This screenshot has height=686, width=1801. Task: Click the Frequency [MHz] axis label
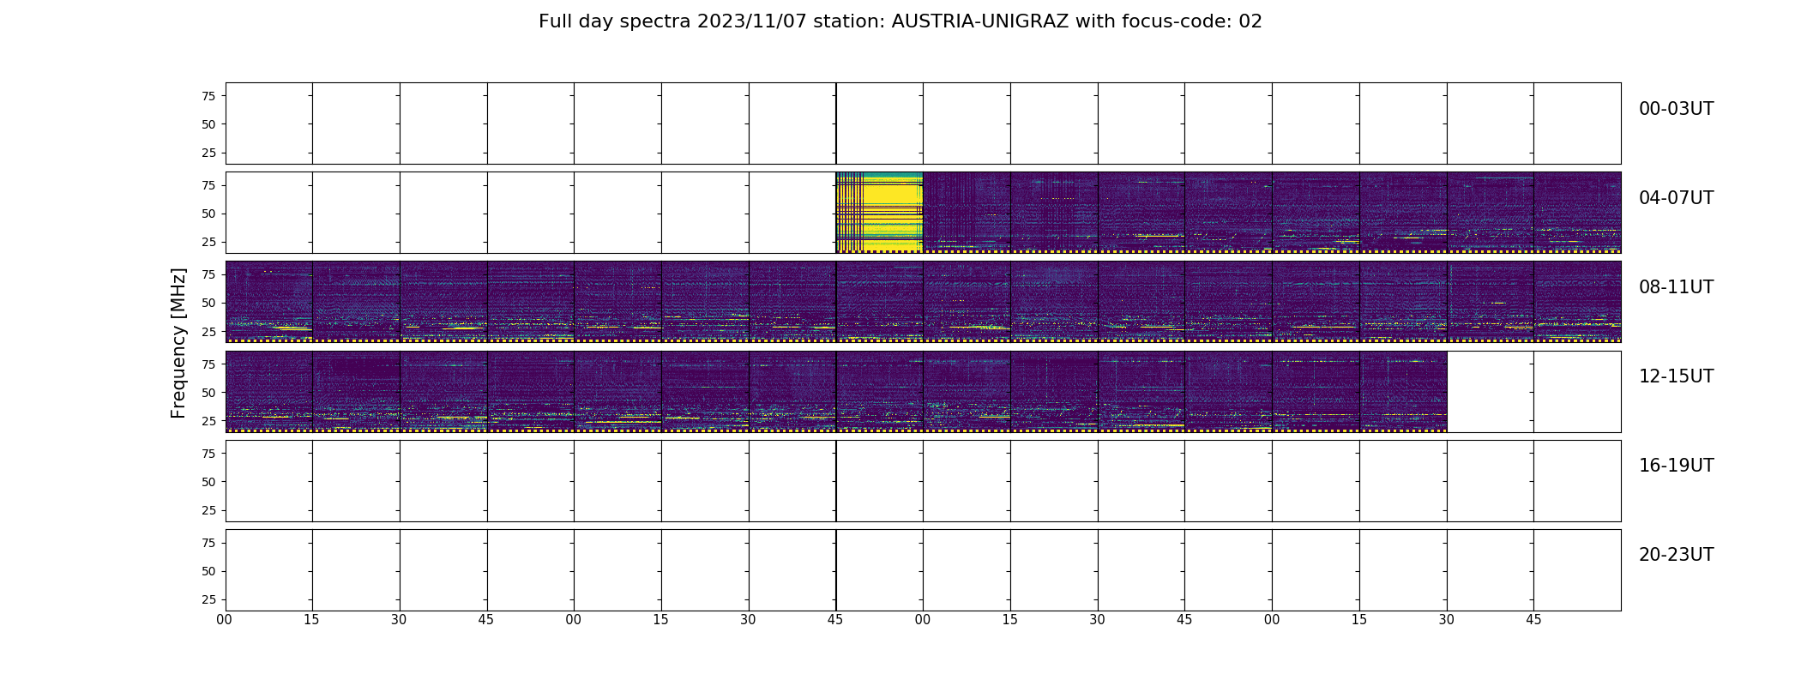click(178, 343)
